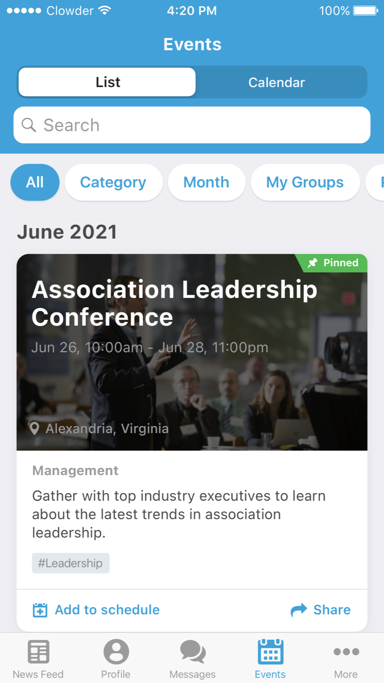384x683 pixels.
Task: Tap the search magnifier icon
Action: tap(29, 125)
